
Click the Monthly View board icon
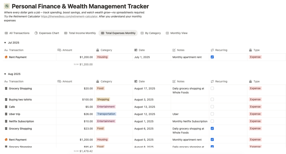coord(167,33)
